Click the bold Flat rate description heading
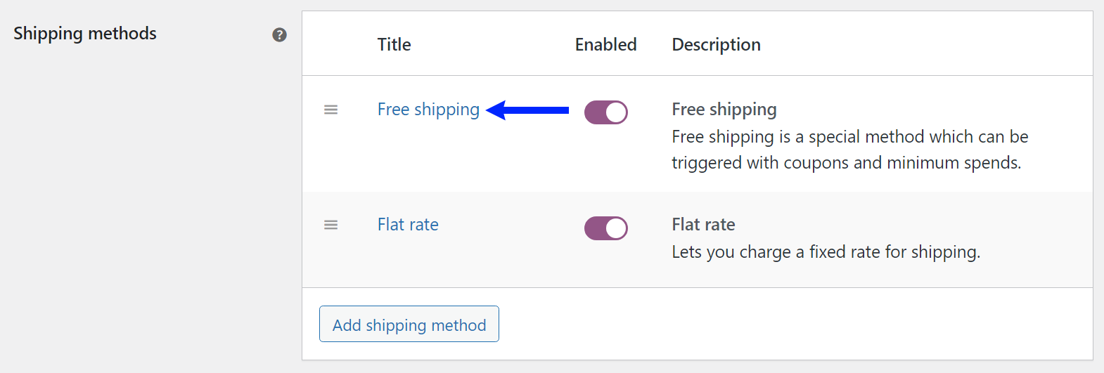This screenshot has width=1104, height=373. click(x=703, y=225)
